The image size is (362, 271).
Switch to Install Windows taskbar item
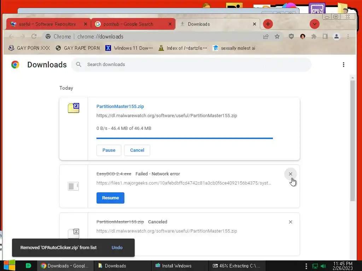tap(180, 266)
